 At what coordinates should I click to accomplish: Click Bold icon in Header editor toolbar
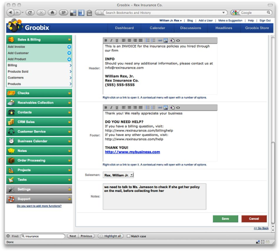tap(105, 40)
